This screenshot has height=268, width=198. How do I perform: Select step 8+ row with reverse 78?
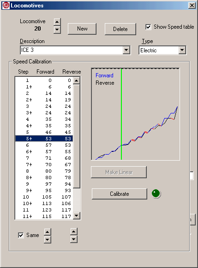pyautogui.click(x=44, y=178)
